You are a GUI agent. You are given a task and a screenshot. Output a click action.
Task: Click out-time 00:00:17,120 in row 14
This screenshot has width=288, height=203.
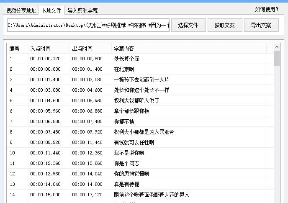pyautogui.click(x=87, y=195)
